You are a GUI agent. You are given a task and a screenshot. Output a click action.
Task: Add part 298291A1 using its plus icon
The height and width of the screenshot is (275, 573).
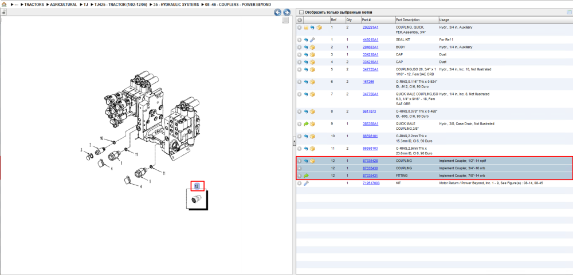[x=299, y=27]
